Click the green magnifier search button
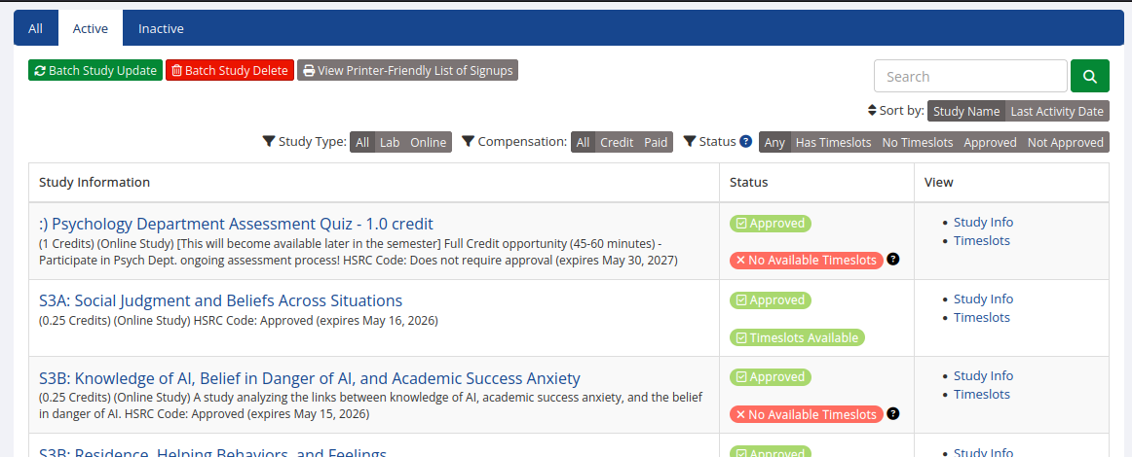Viewport: 1132px width, 457px height. click(1089, 77)
